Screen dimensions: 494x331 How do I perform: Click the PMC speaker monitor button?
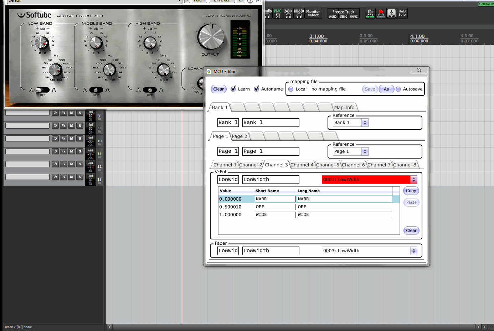point(278,14)
